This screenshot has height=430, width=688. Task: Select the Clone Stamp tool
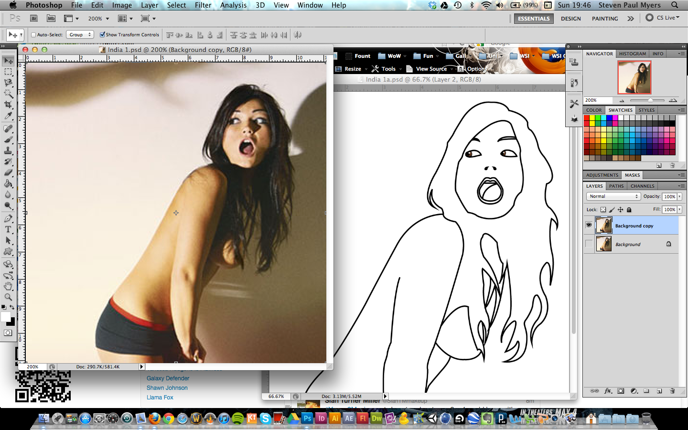8,150
